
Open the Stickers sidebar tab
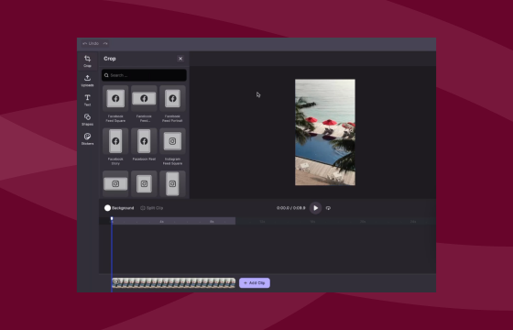tap(87, 139)
